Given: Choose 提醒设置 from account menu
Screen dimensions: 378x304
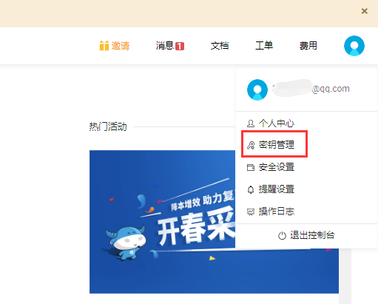Looking at the screenshot, I should click(277, 189).
